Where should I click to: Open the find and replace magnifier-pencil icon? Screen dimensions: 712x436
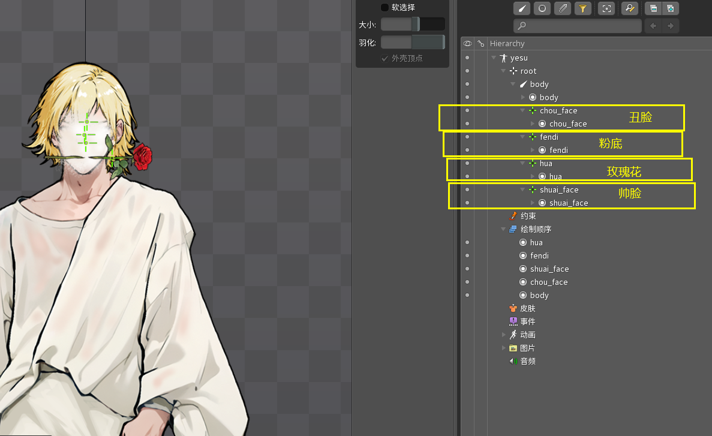[x=629, y=8]
